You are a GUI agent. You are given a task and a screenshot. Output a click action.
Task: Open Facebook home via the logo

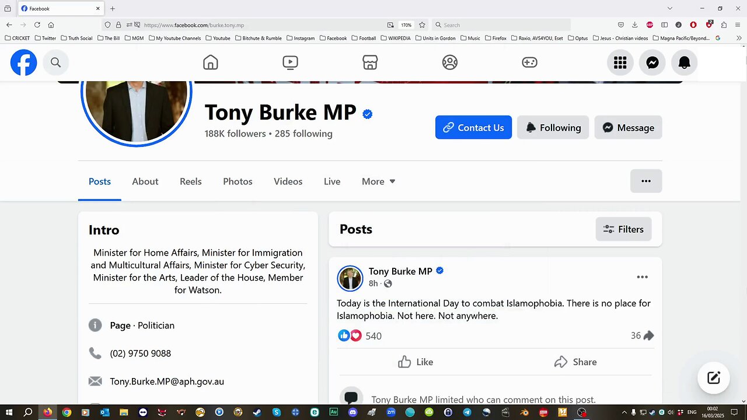(x=23, y=62)
